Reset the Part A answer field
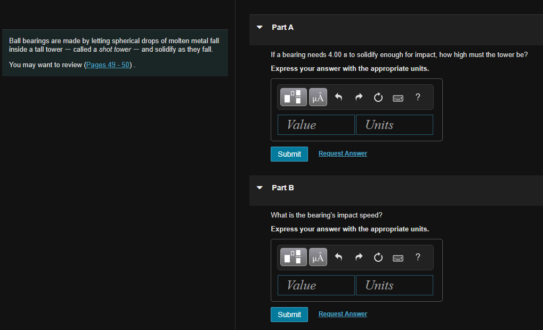Viewport: 543px width, 330px height. coord(378,98)
